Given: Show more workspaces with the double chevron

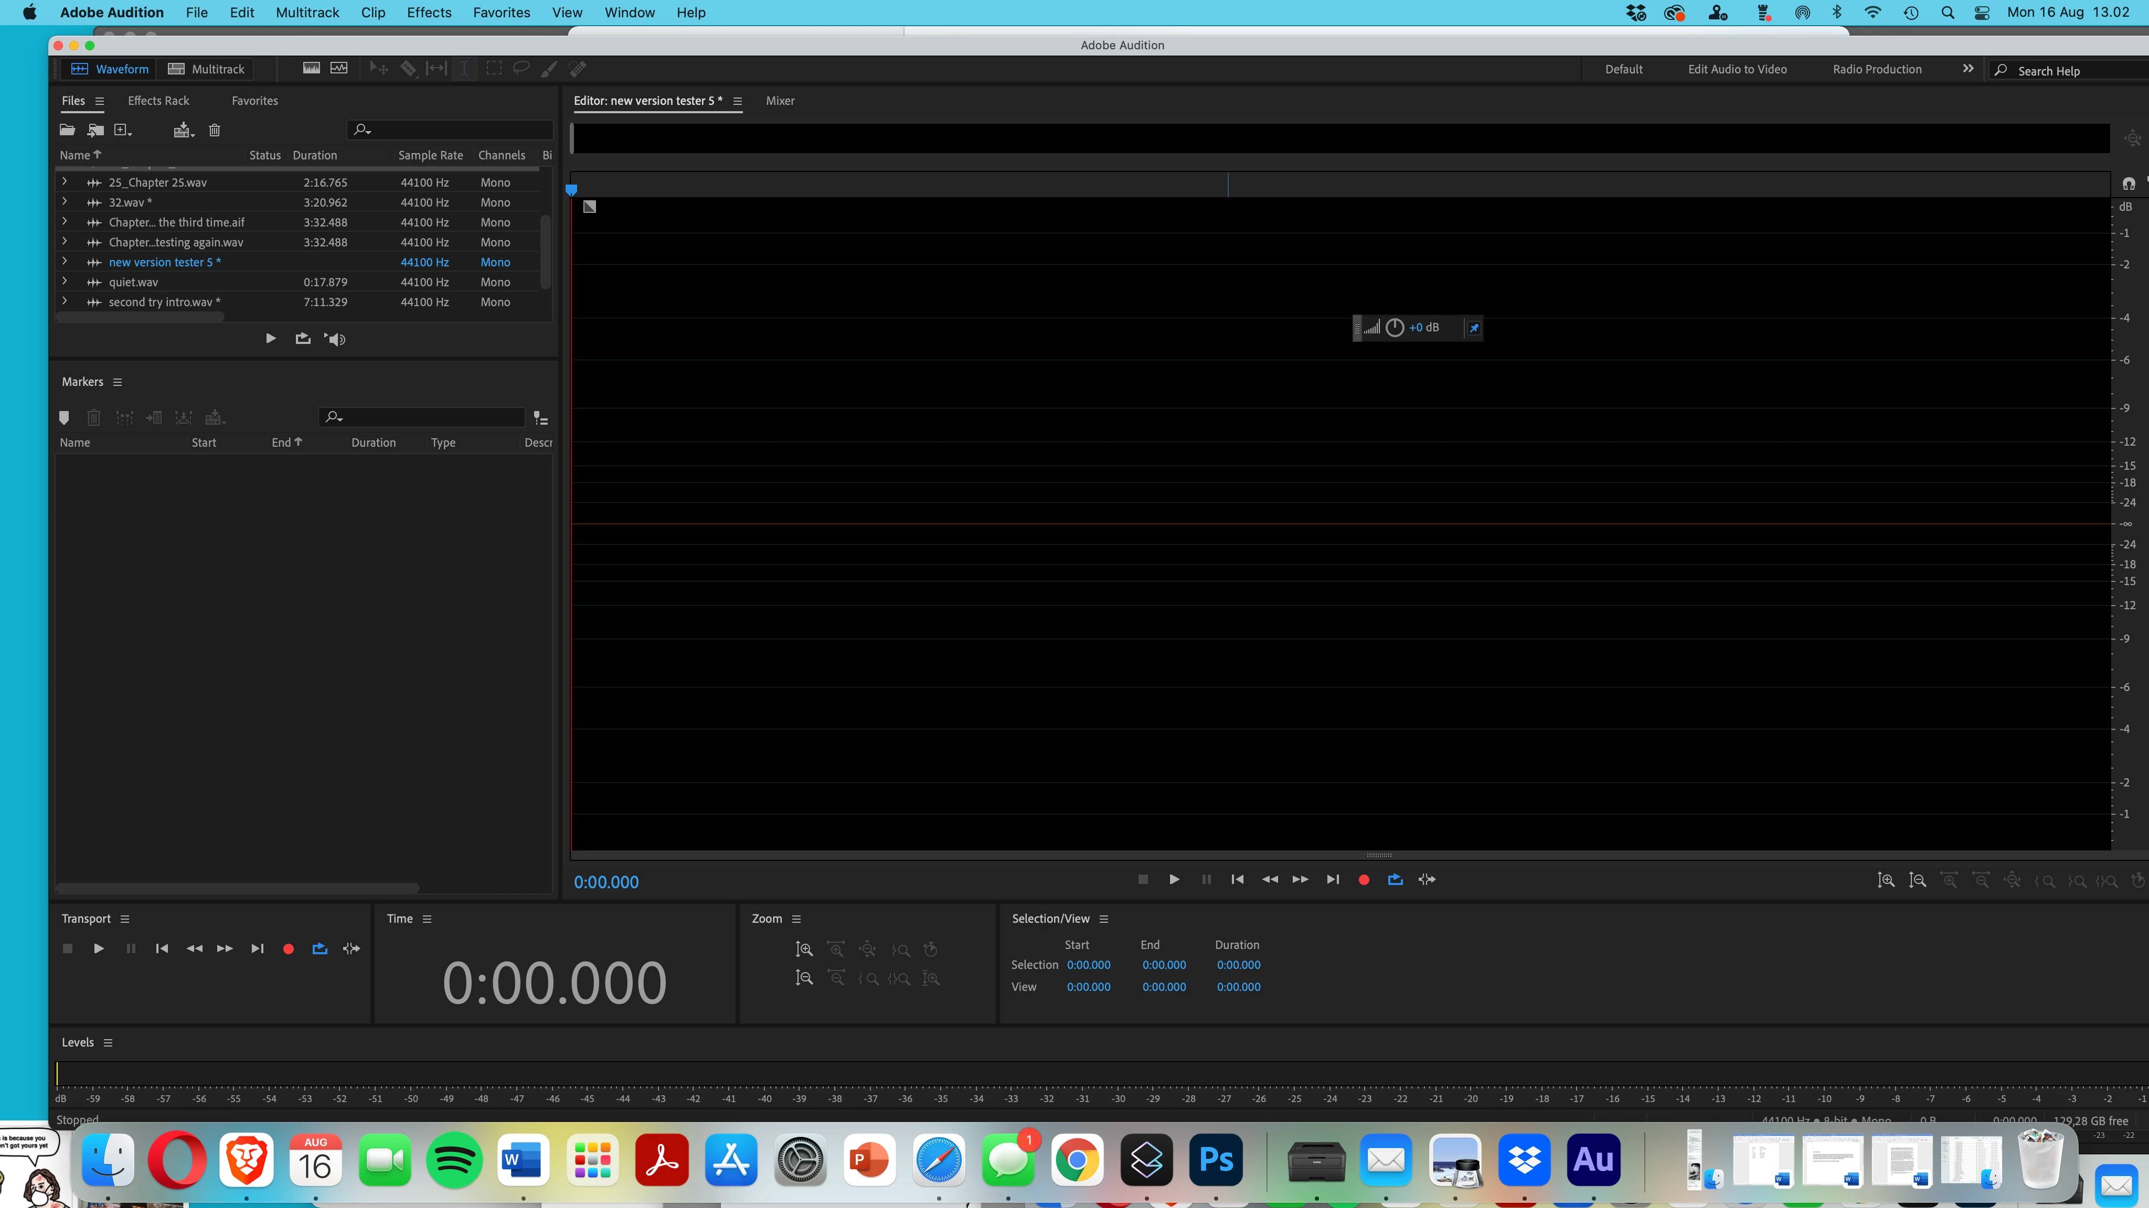Looking at the screenshot, I should pyautogui.click(x=1968, y=69).
